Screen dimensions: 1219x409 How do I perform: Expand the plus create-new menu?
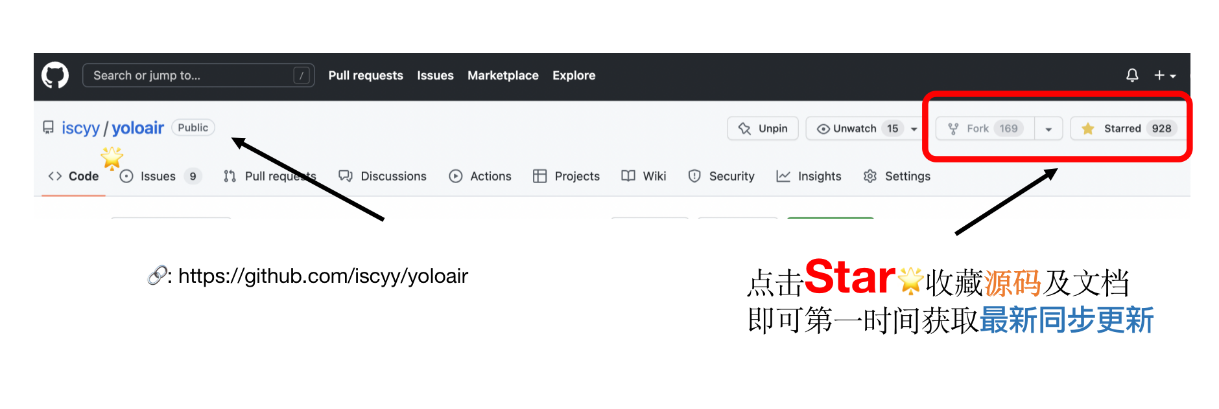tap(1165, 76)
